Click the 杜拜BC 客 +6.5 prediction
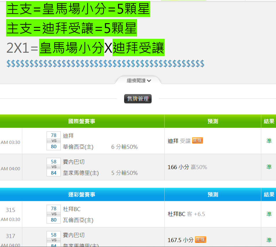Image resolution: width=276 pixels, height=247 pixels. (x=186, y=214)
